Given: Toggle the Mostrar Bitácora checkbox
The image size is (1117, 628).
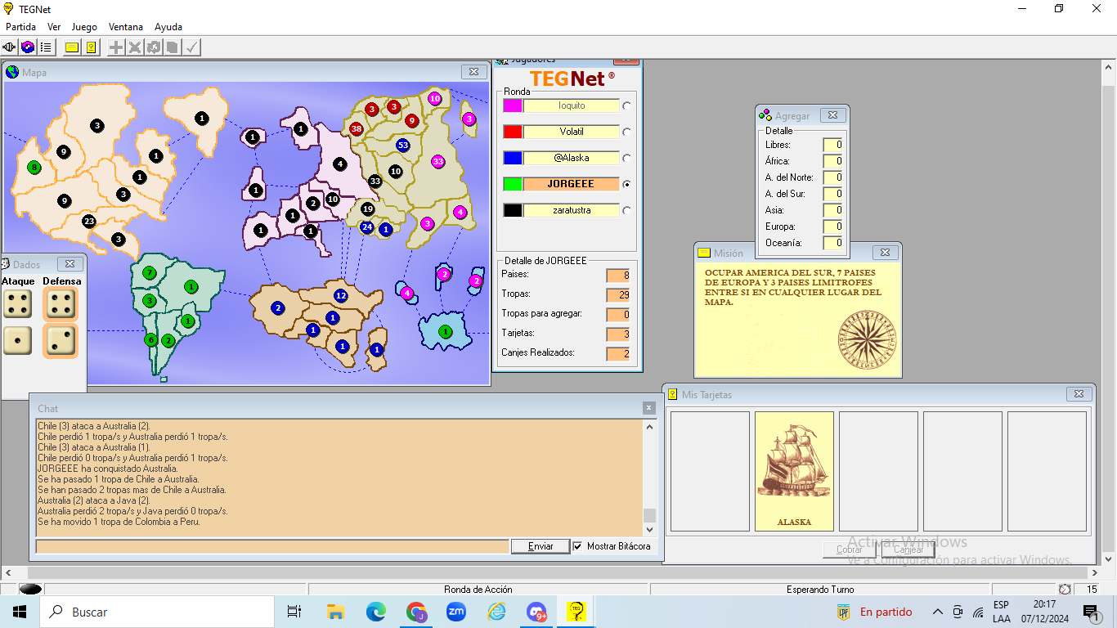Looking at the screenshot, I should (578, 546).
